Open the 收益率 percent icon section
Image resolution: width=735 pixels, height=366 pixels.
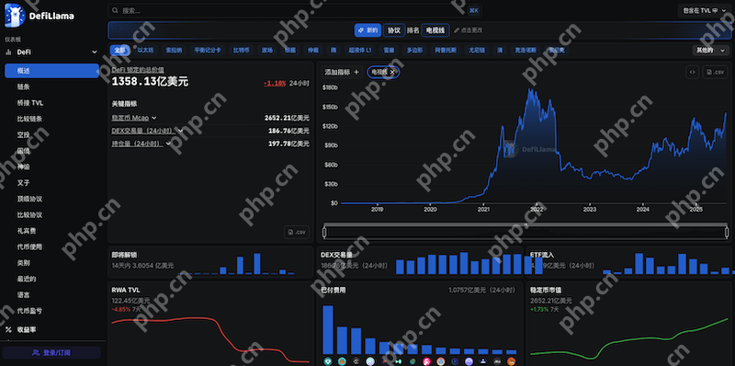8,329
